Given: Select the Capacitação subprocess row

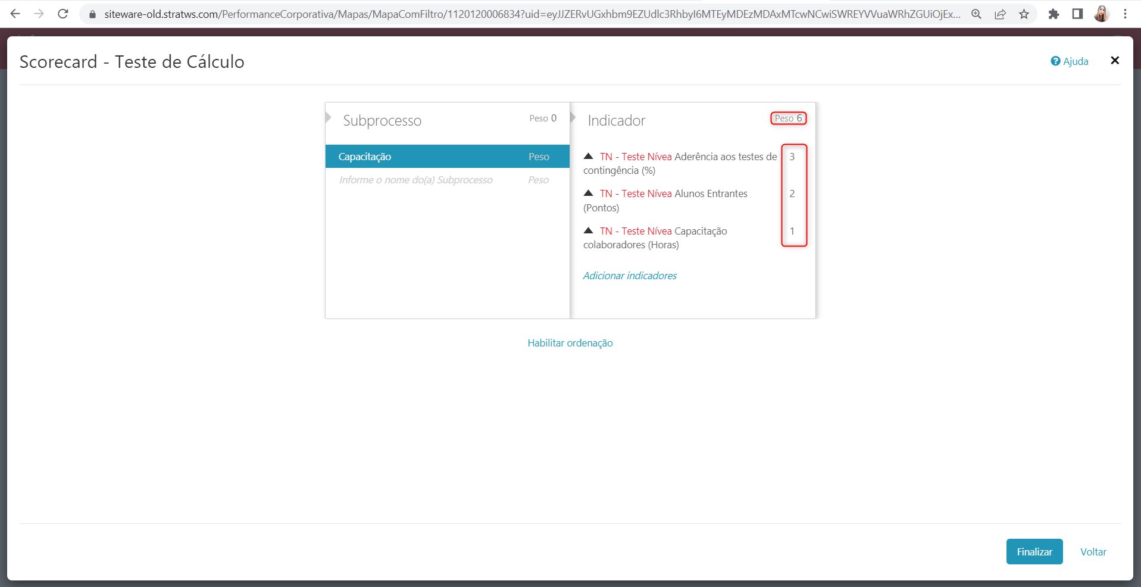Looking at the screenshot, I should [448, 157].
